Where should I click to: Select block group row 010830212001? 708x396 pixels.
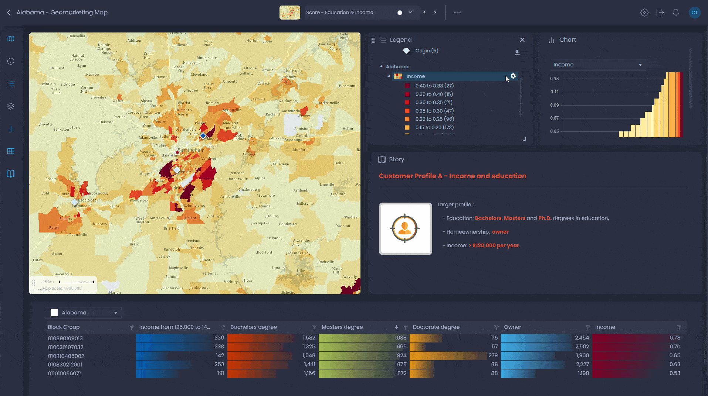click(x=65, y=365)
